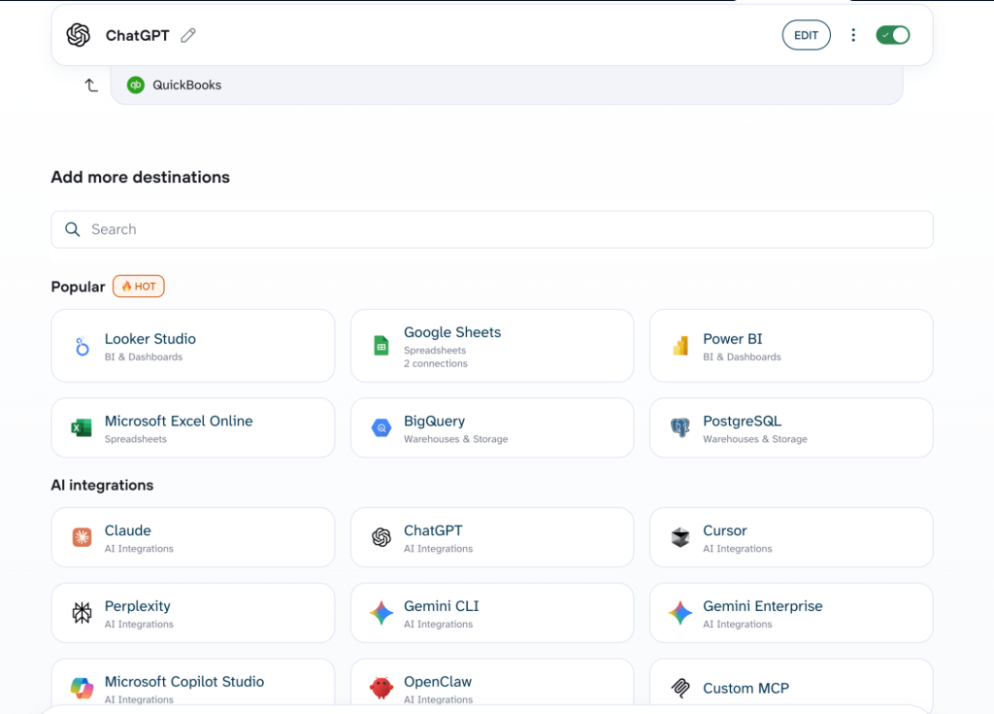994x714 pixels.
Task: Click the ChatGPT icon under AI integrations
Action: (x=381, y=537)
